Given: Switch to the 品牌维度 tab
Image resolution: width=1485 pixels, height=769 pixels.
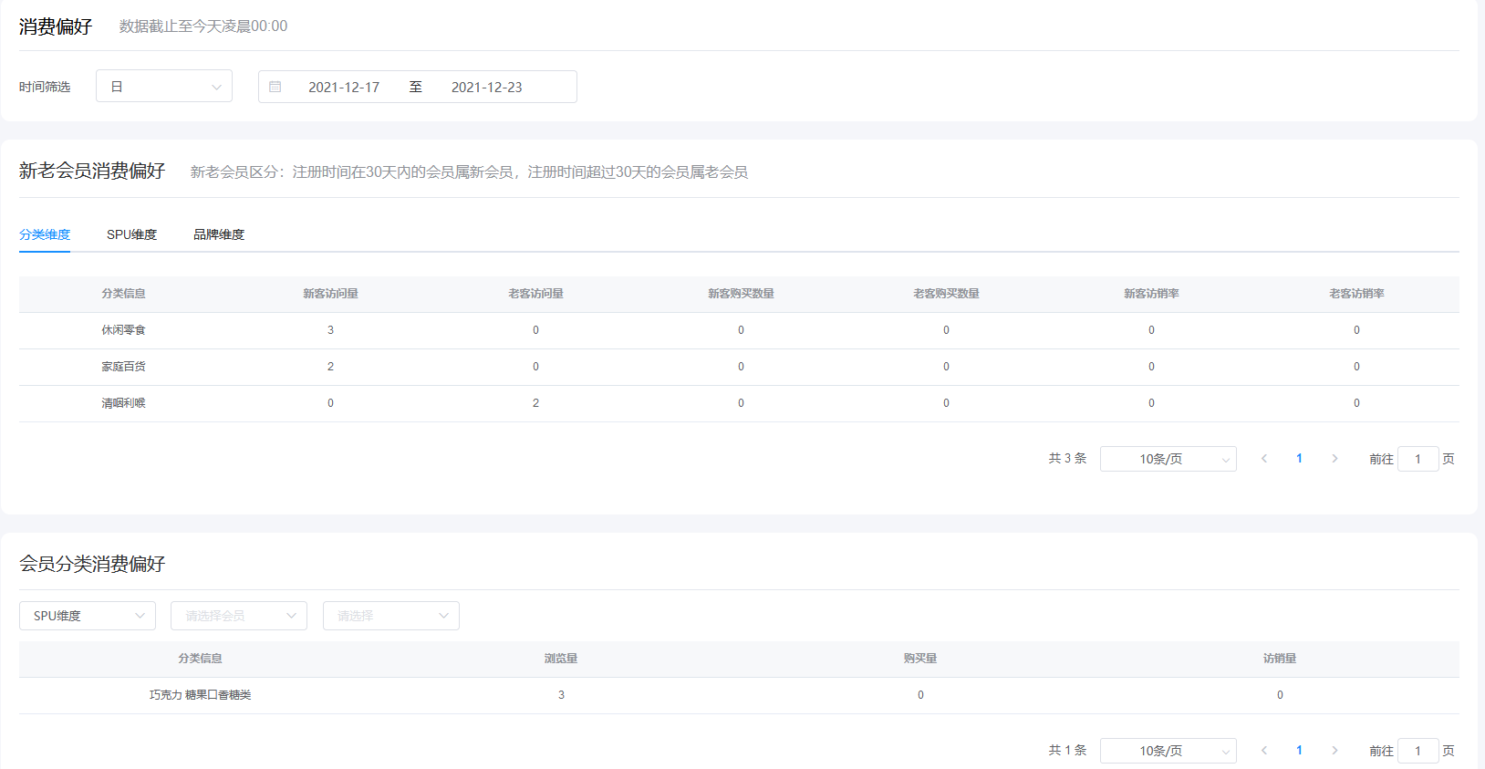Looking at the screenshot, I should click(x=219, y=234).
